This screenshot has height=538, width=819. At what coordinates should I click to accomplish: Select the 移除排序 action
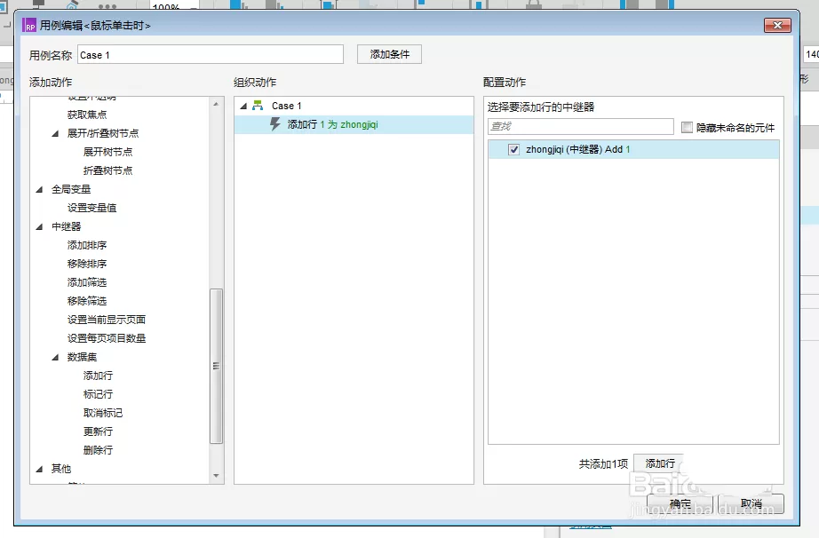(87, 264)
